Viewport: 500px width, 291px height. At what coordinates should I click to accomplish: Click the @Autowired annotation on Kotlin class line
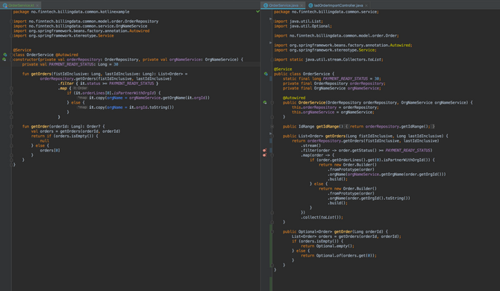pos(66,54)
